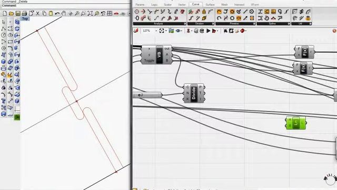Click the Top viewport label

click(25, 19)
